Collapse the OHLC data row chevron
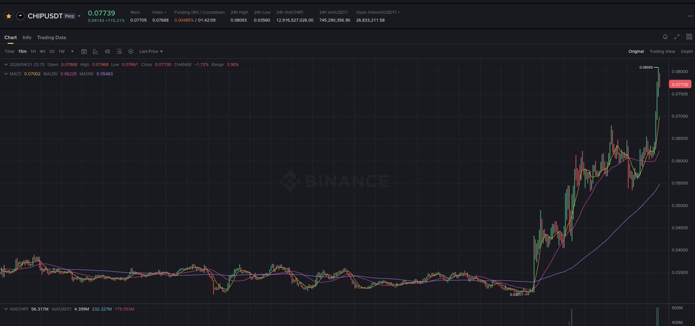695x326 pixels. click(x=6, y=64)
